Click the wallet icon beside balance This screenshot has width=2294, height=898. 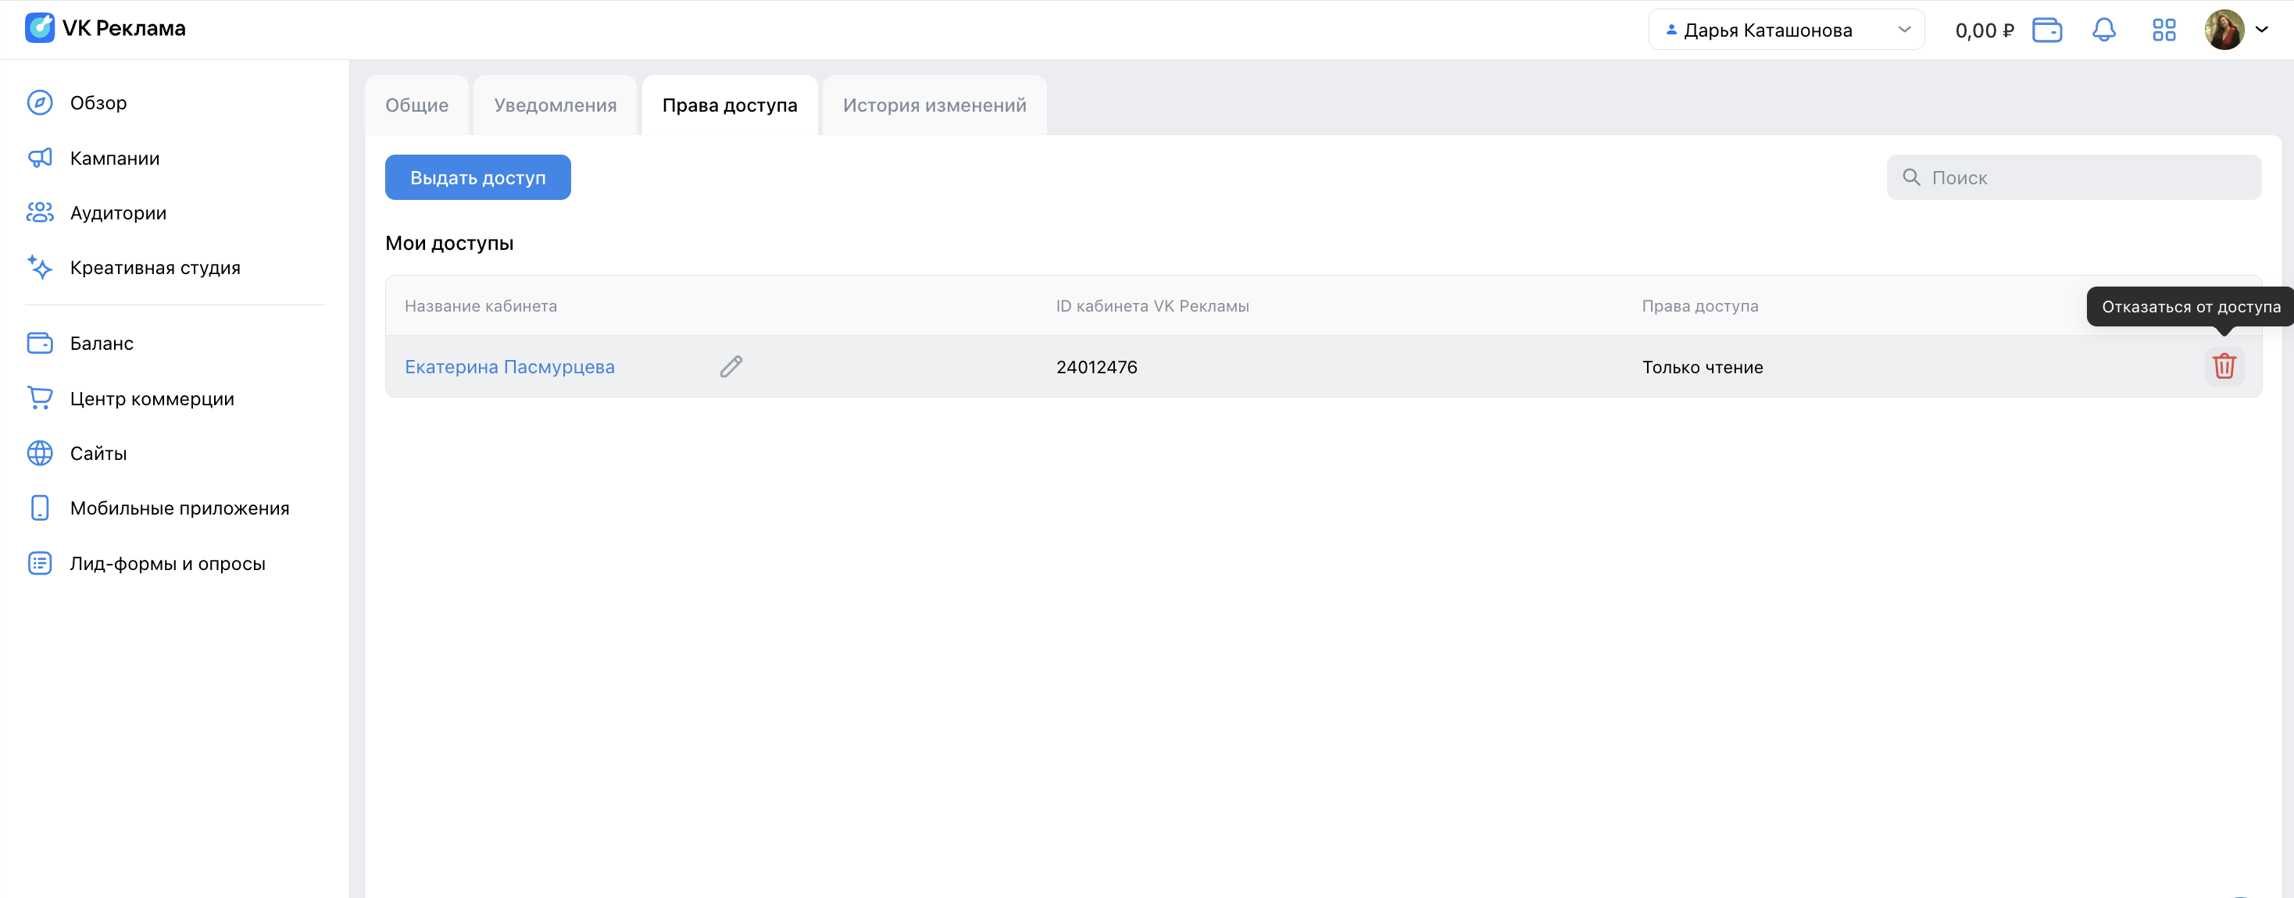pyautogui.click(x=2046, y=30)
